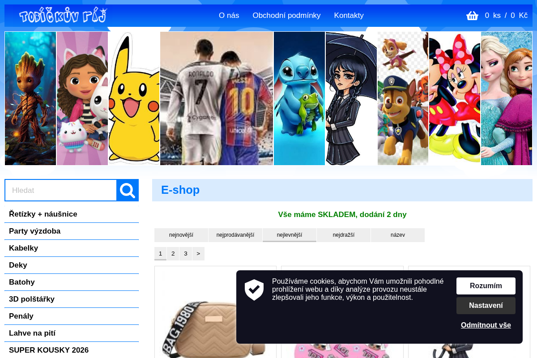Click the Minnie Mouse banner image

click(x=455, y=98)
